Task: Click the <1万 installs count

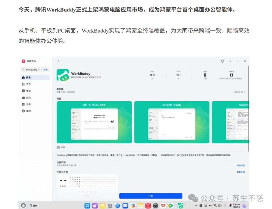Action: [x=152, y=75]
